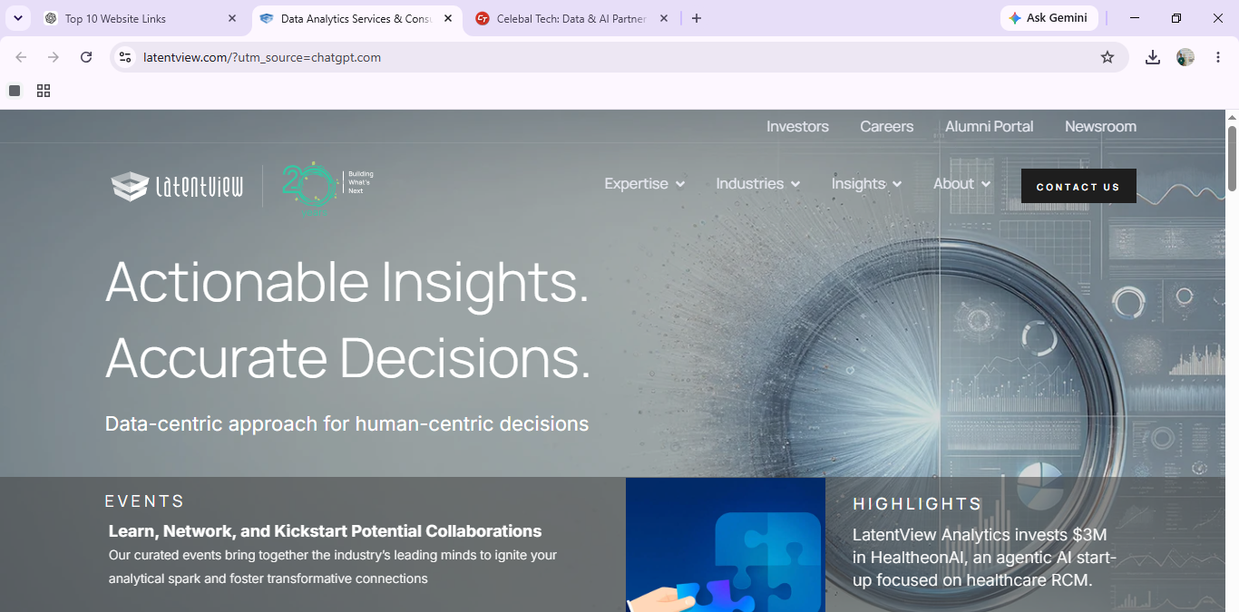1239x612 pixels.
Task: Bookmark this page with star icon
Action: point(1107,57)
